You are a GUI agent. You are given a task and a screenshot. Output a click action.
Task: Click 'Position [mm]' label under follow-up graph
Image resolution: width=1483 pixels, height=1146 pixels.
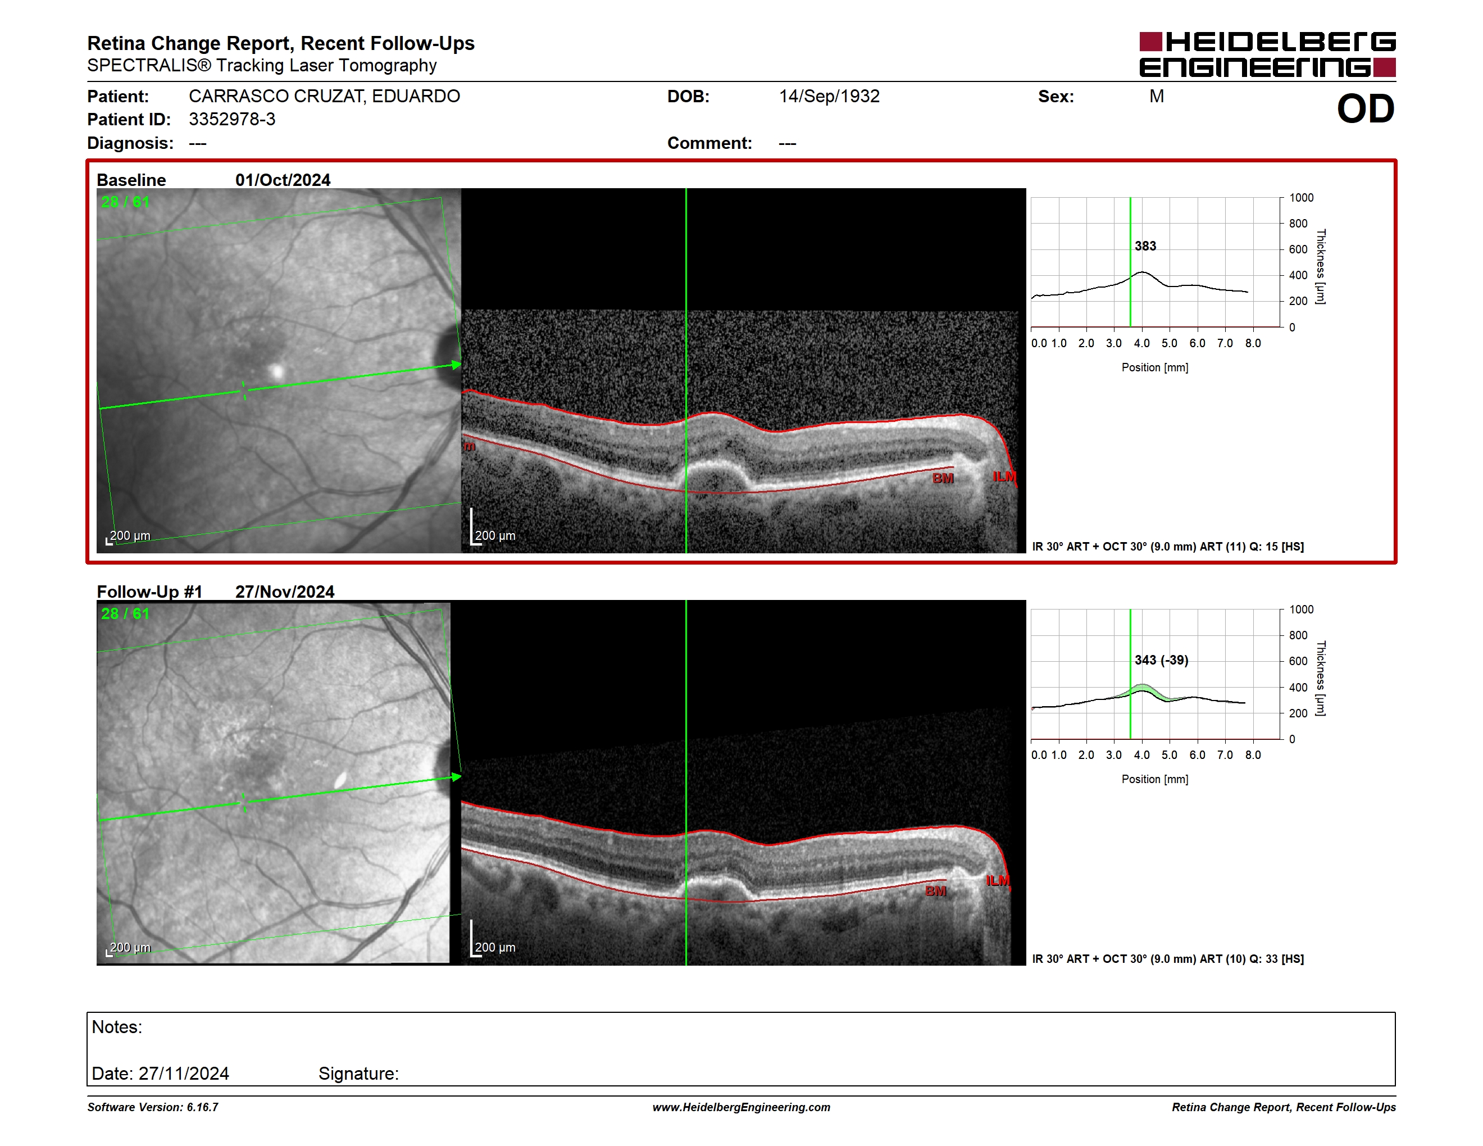1155,779
